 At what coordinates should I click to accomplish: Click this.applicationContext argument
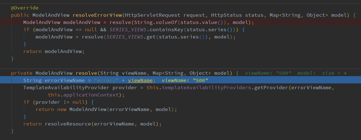point(83,95)
